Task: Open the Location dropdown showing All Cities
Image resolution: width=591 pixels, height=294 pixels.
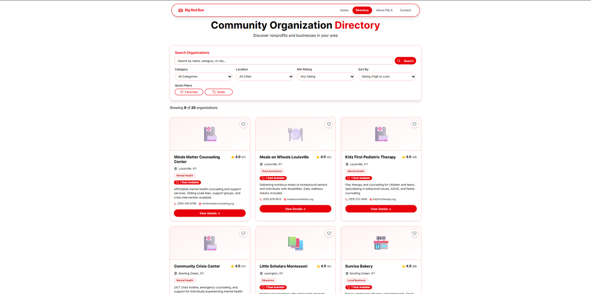Action: tap(265, 76)
